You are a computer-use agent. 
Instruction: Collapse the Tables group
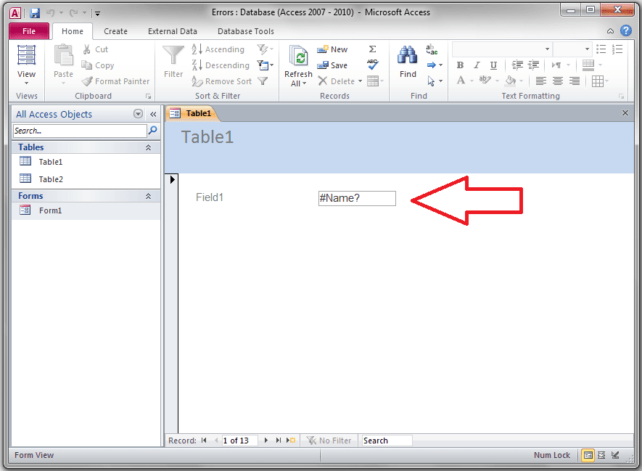[148, 147]
